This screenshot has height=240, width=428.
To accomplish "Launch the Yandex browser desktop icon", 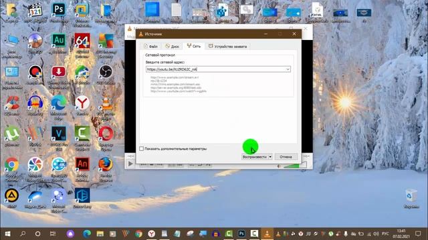I will [82, 105].
